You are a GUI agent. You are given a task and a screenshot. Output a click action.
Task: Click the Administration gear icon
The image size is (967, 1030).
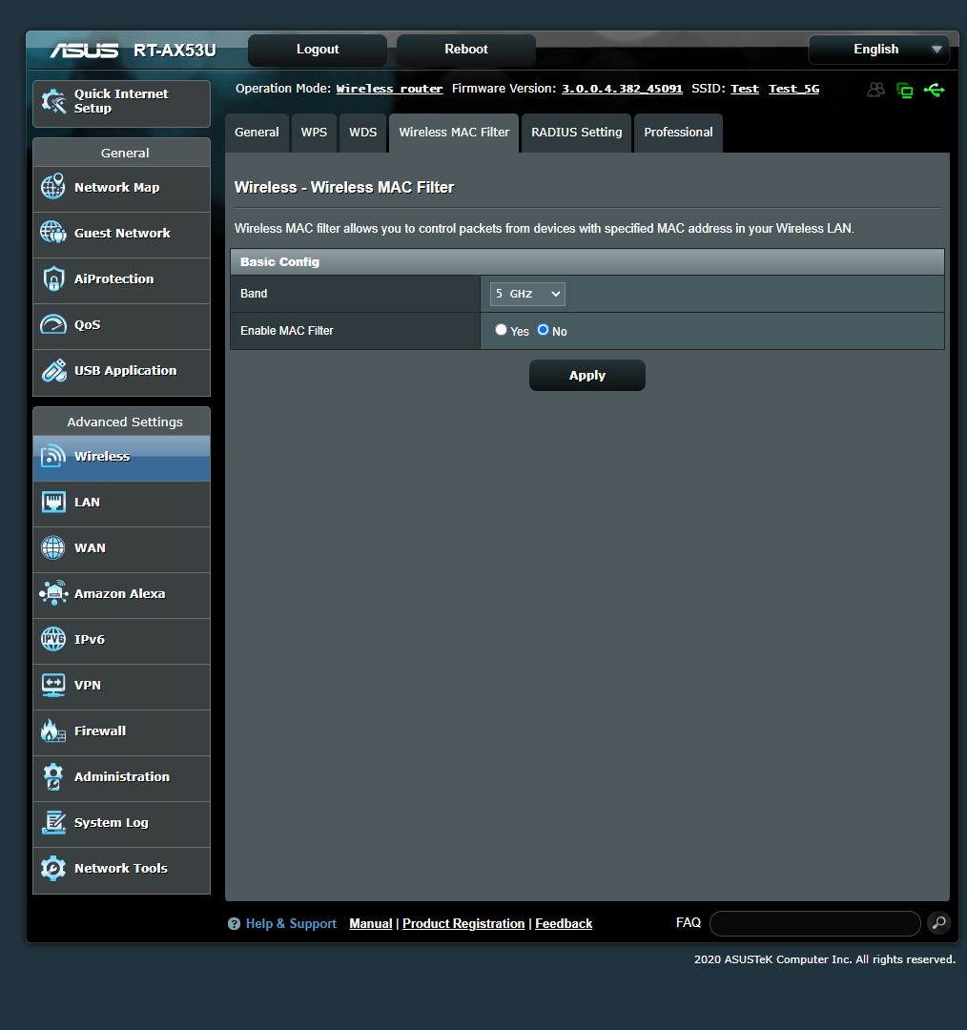(x=53, y=776)
